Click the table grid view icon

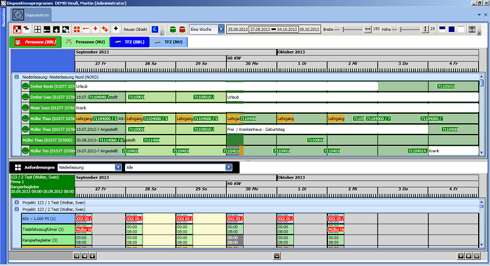(x=472, y=30)
